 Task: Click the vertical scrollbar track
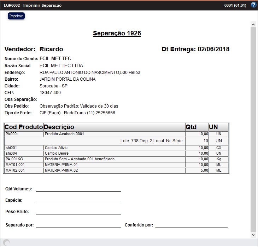tap(253, 130)
